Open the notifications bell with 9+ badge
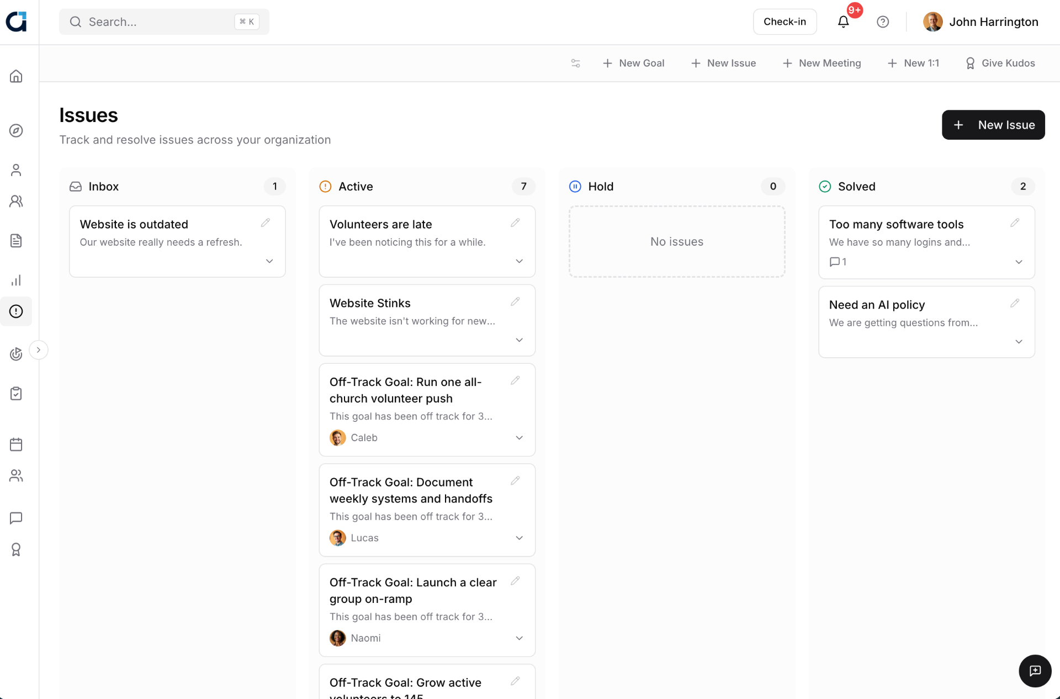Screen dimensions: 1060x699 tap(843, 22)
